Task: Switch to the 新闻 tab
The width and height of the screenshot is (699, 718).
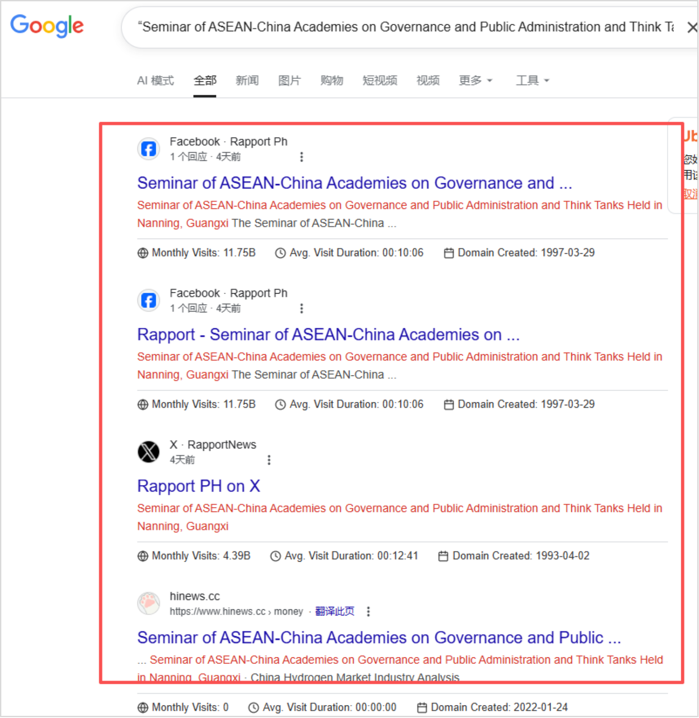Action: point(247,81)
